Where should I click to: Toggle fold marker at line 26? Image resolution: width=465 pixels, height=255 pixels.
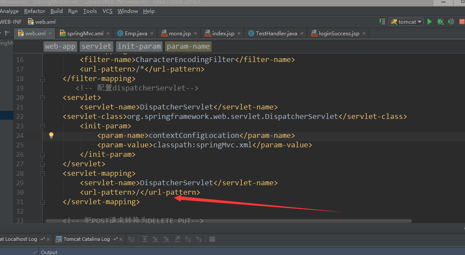point(42,155)
